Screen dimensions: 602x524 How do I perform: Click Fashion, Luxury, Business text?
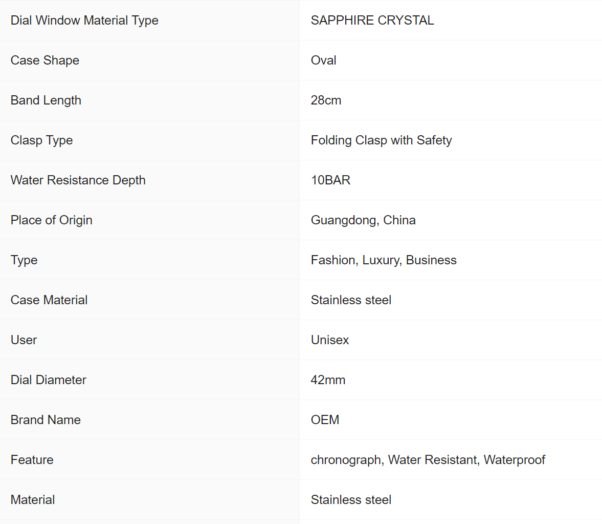click(x=384, y=260)
